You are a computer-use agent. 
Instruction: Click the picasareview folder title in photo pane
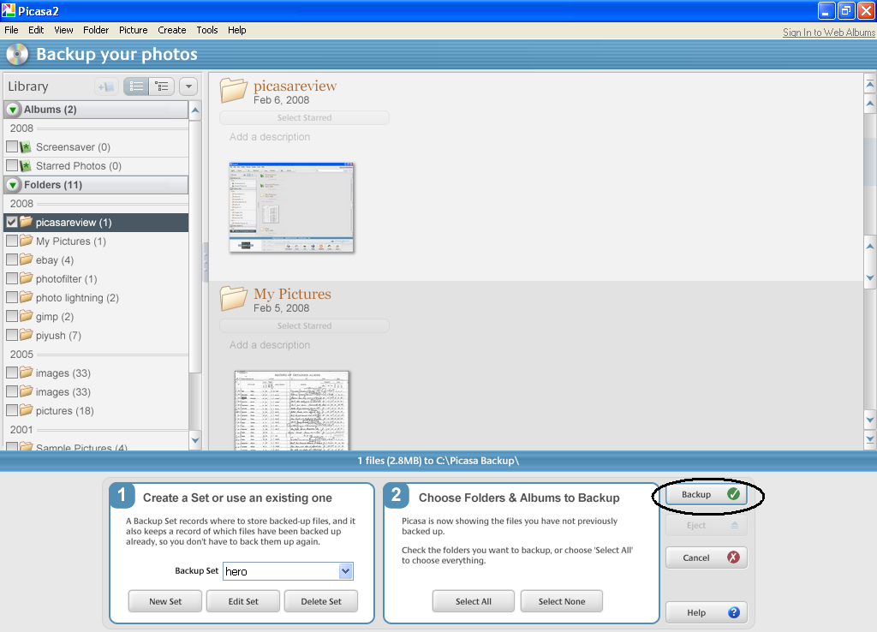coord(295,86)
